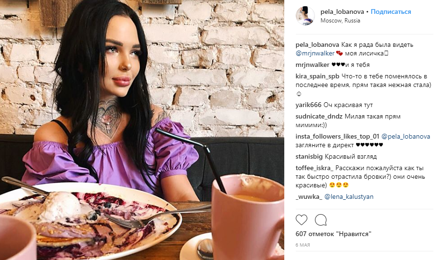Visit sudnicate_dndz profile from the comments
This screenshot has width=442, height=260.
click(x=319, y=117)
